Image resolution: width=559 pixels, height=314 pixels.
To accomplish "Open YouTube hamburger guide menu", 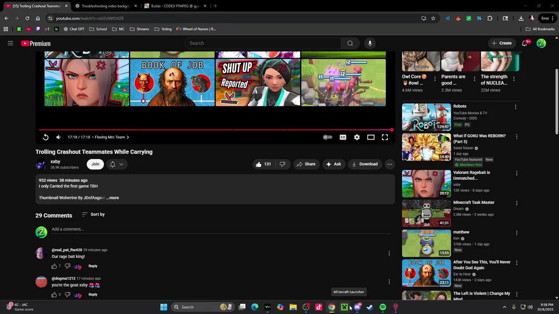I will coord(10,43).
